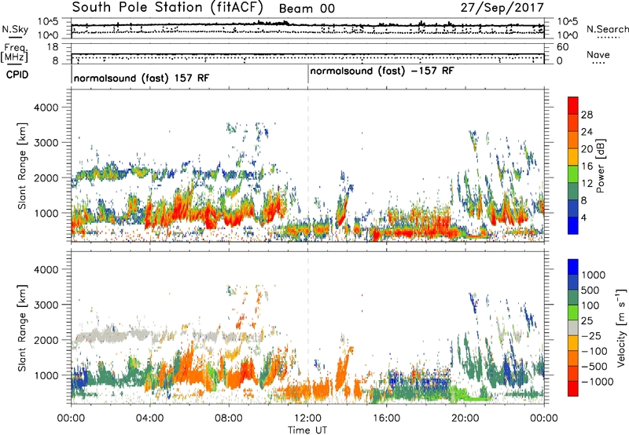Screen dimensions: 629x435
Task: Click the '10^5' label left of noise panel
Action: point(48,21)
